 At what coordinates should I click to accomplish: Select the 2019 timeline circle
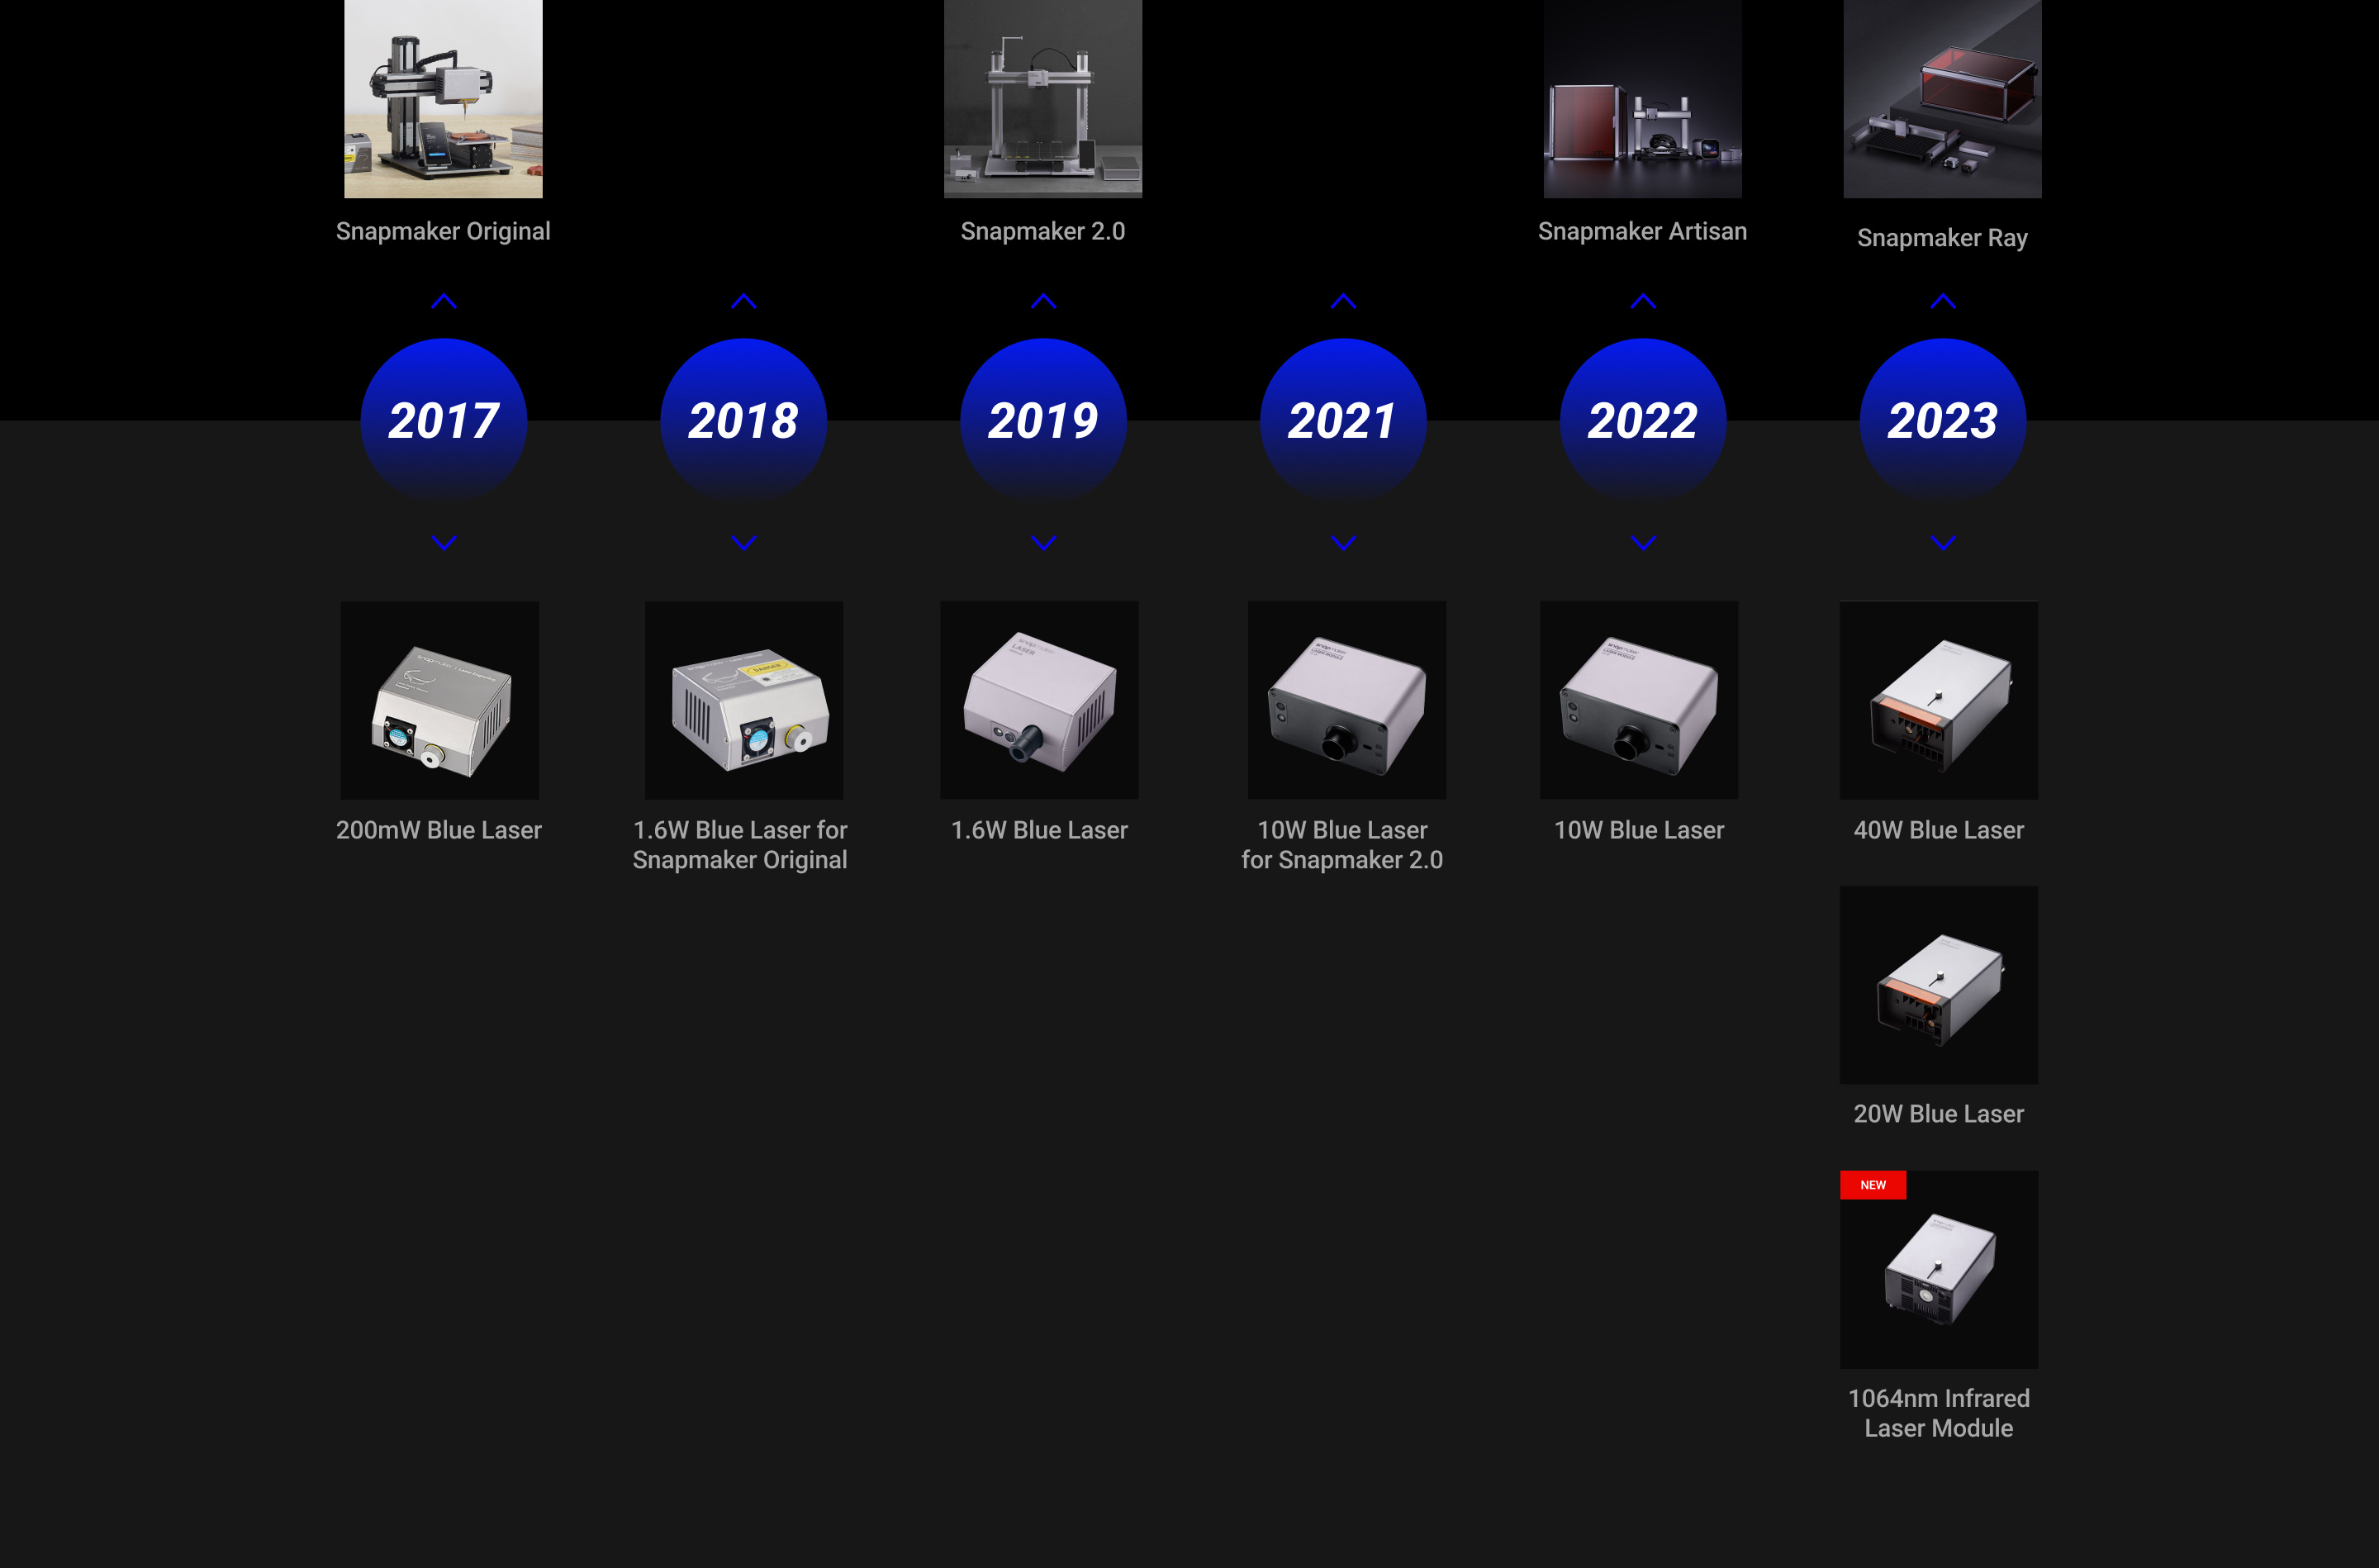pos(1043,421)
